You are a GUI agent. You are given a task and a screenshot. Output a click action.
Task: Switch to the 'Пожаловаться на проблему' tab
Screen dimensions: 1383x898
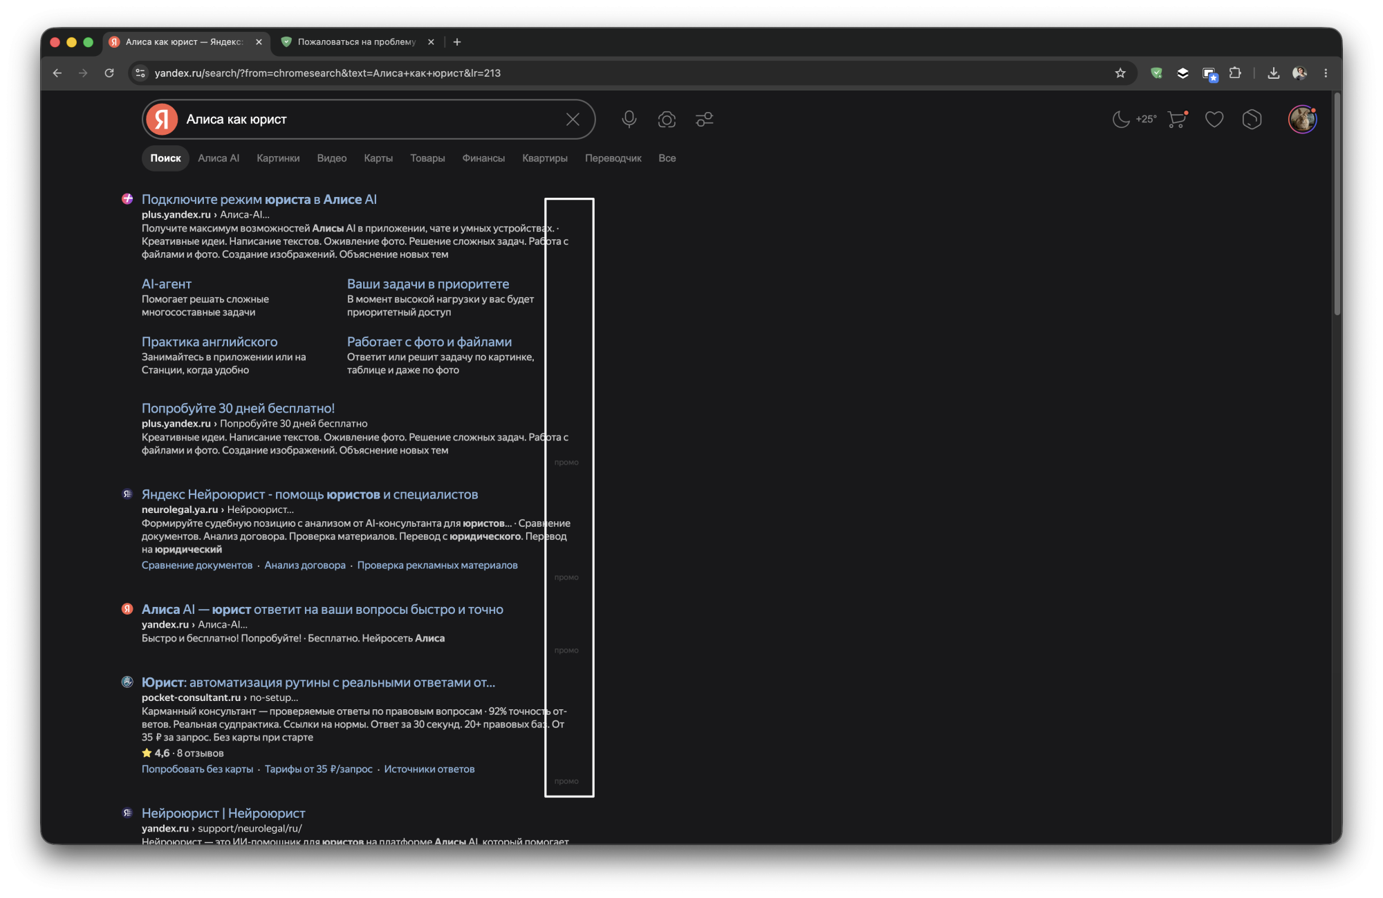[357, 42]
